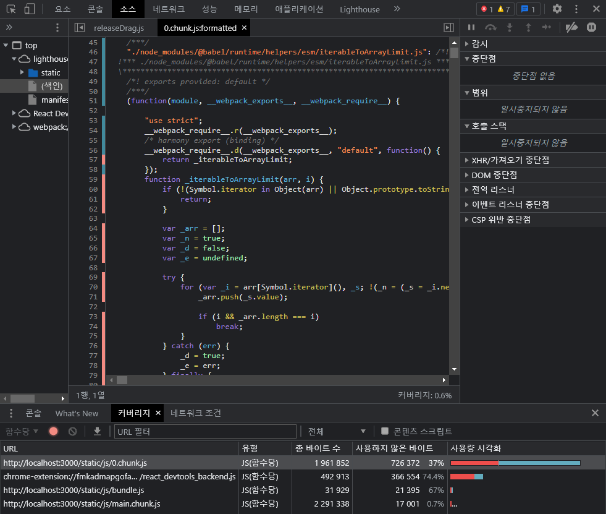Open What's New drawer tab

(x=77, y=413)
